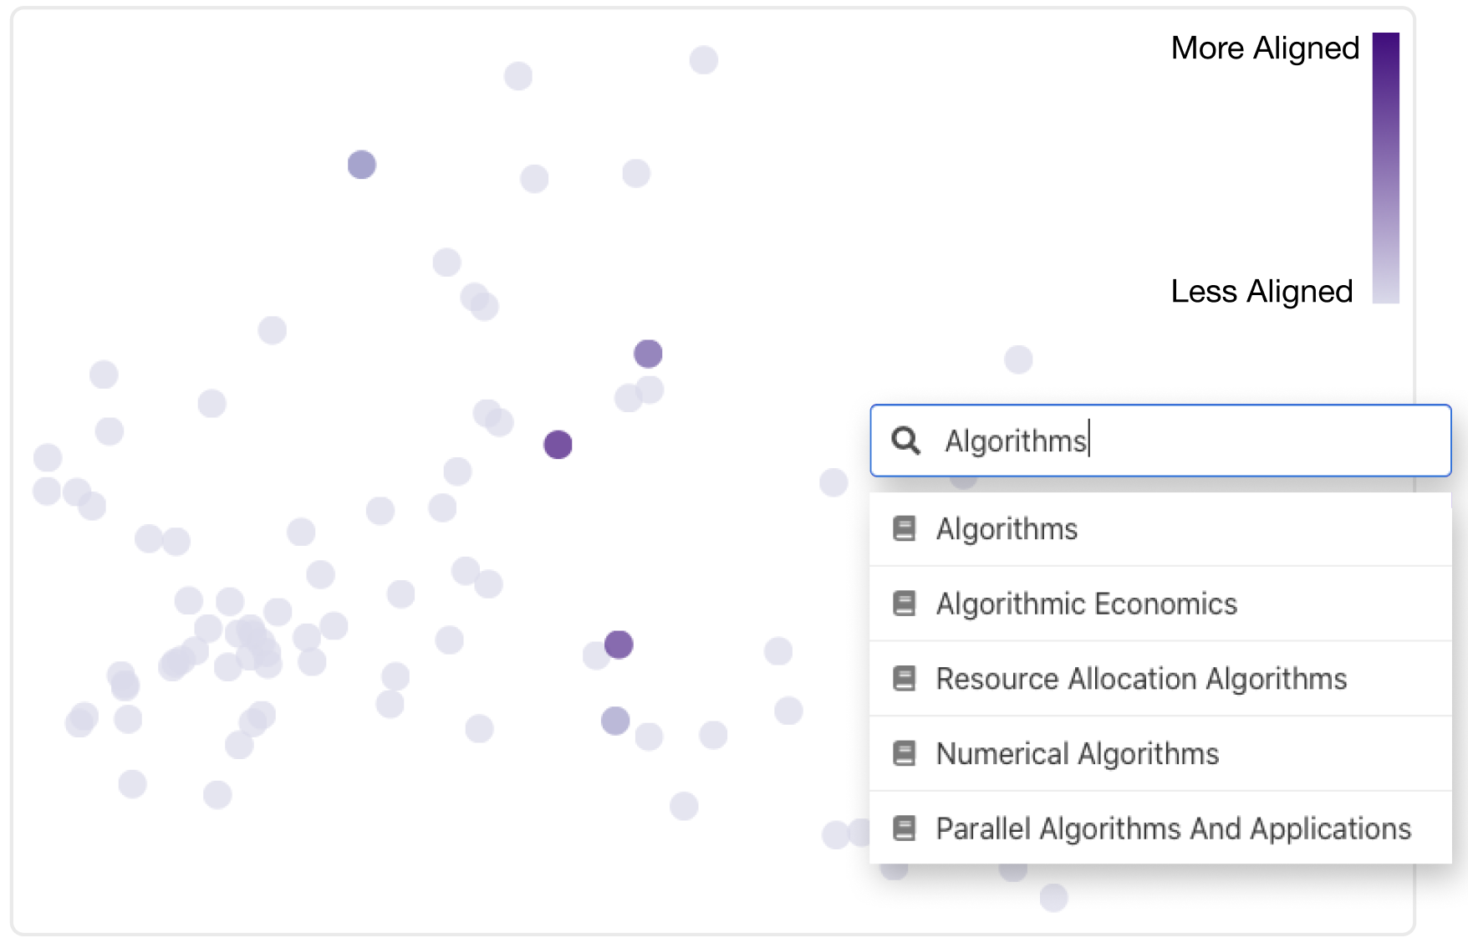This screenshot has width=1468, height=943.
Task: Click book icon beside Algorithmic Economics
Action: click(904, 604)
